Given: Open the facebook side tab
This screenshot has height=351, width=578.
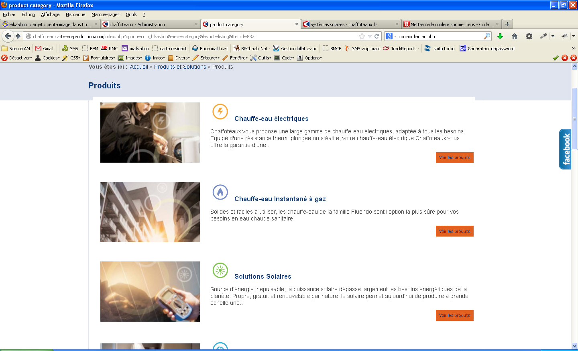Looking at the screenshot, I should tap(565, 149).
